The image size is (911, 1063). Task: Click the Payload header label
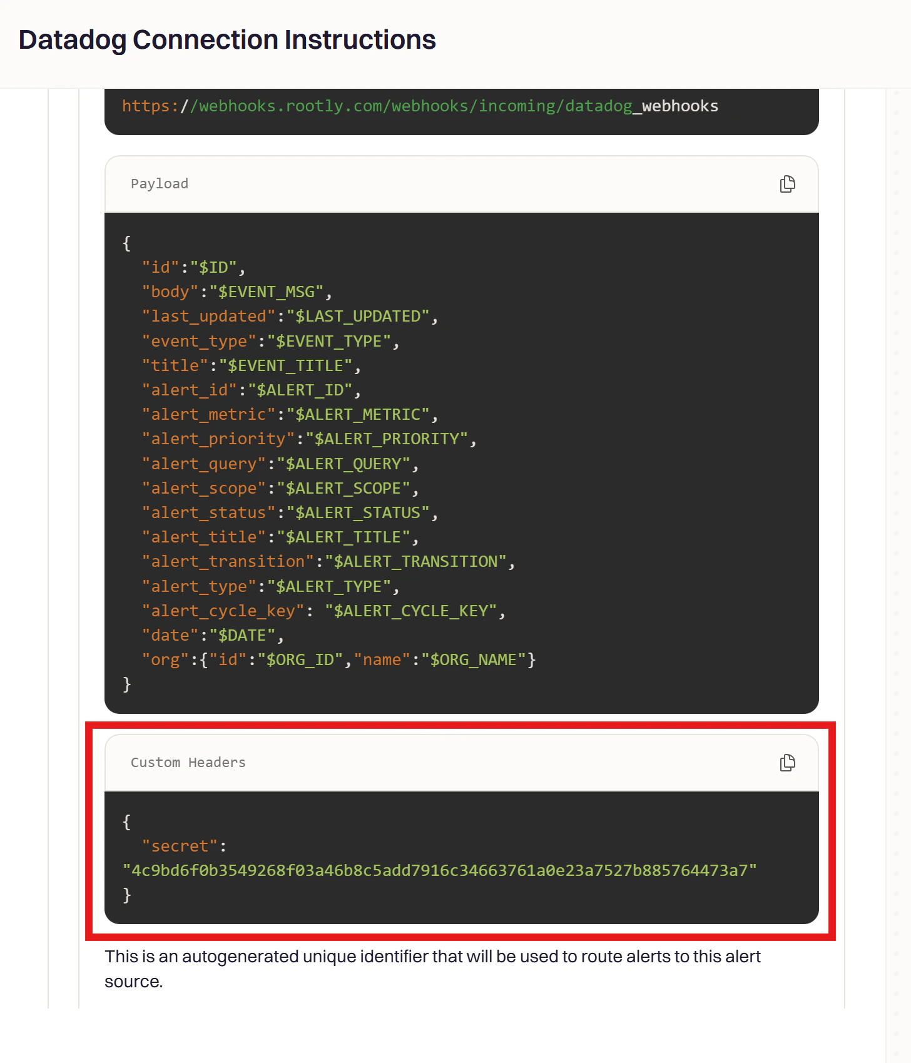point(160,184)
